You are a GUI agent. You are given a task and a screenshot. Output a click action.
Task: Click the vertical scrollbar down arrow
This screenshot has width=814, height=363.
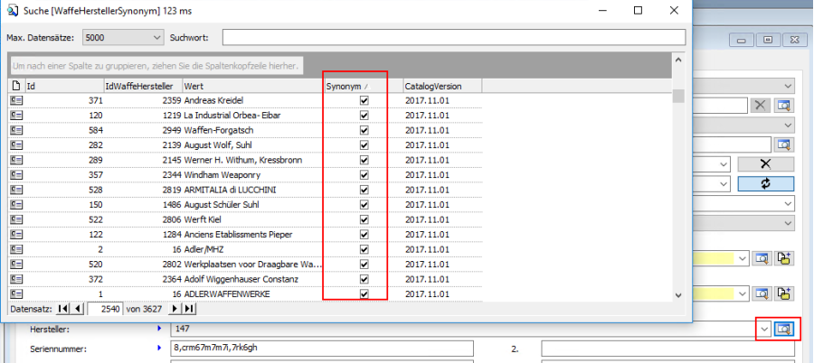click(x=677, y=294)
